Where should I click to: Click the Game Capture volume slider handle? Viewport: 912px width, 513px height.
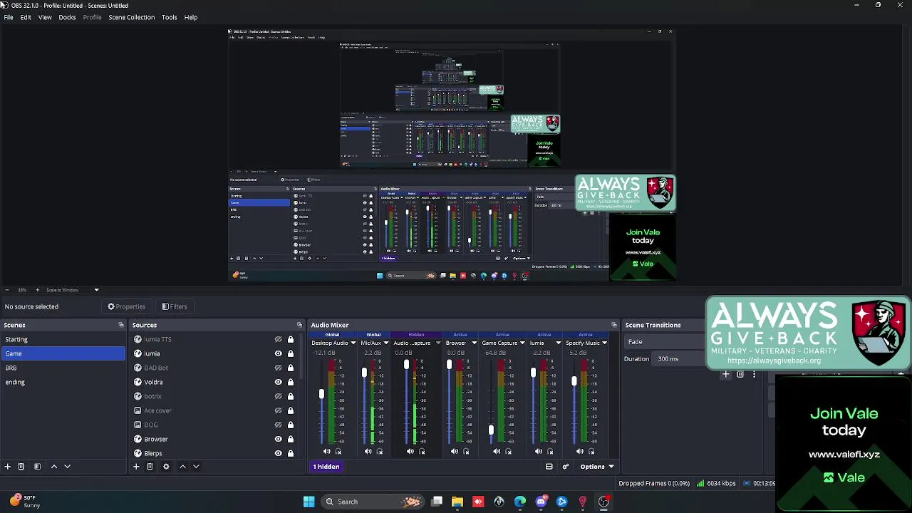[x=490, y=430]
